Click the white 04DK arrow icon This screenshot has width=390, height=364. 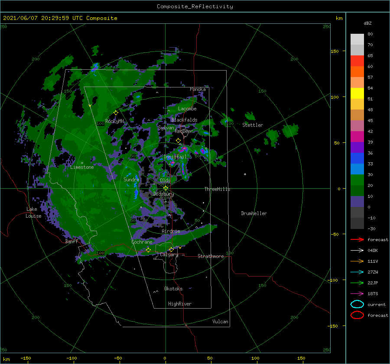[357, 250]
